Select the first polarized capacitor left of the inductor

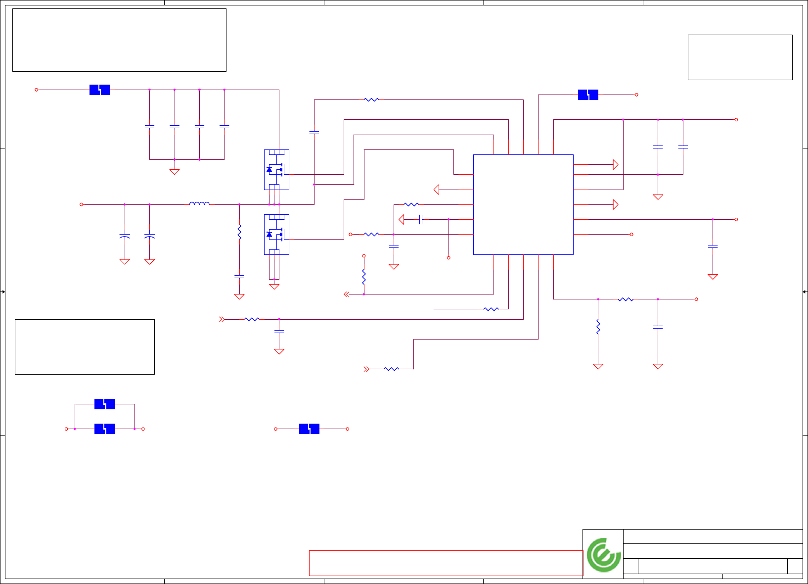125,237
